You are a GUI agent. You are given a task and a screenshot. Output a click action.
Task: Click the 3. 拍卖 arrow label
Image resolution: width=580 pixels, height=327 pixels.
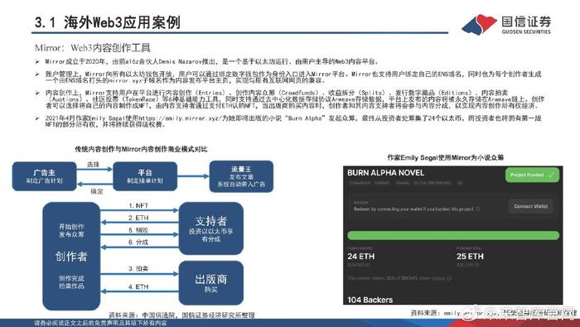click(138, 268)
